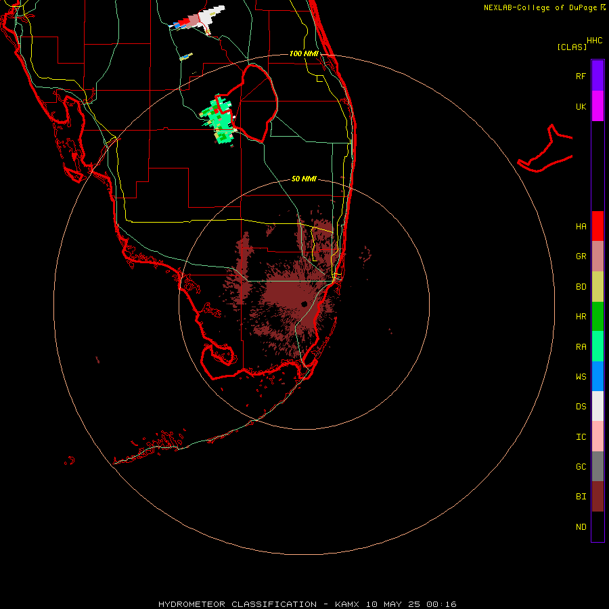Click the BI legend label
609x609 pixels.
point(581,497)
